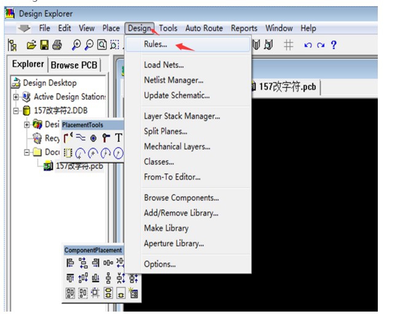The width and height of the screenshot is (395, 322).
Task: Collapse the 157改字符2.DDB database node
Action: [16, 110]
